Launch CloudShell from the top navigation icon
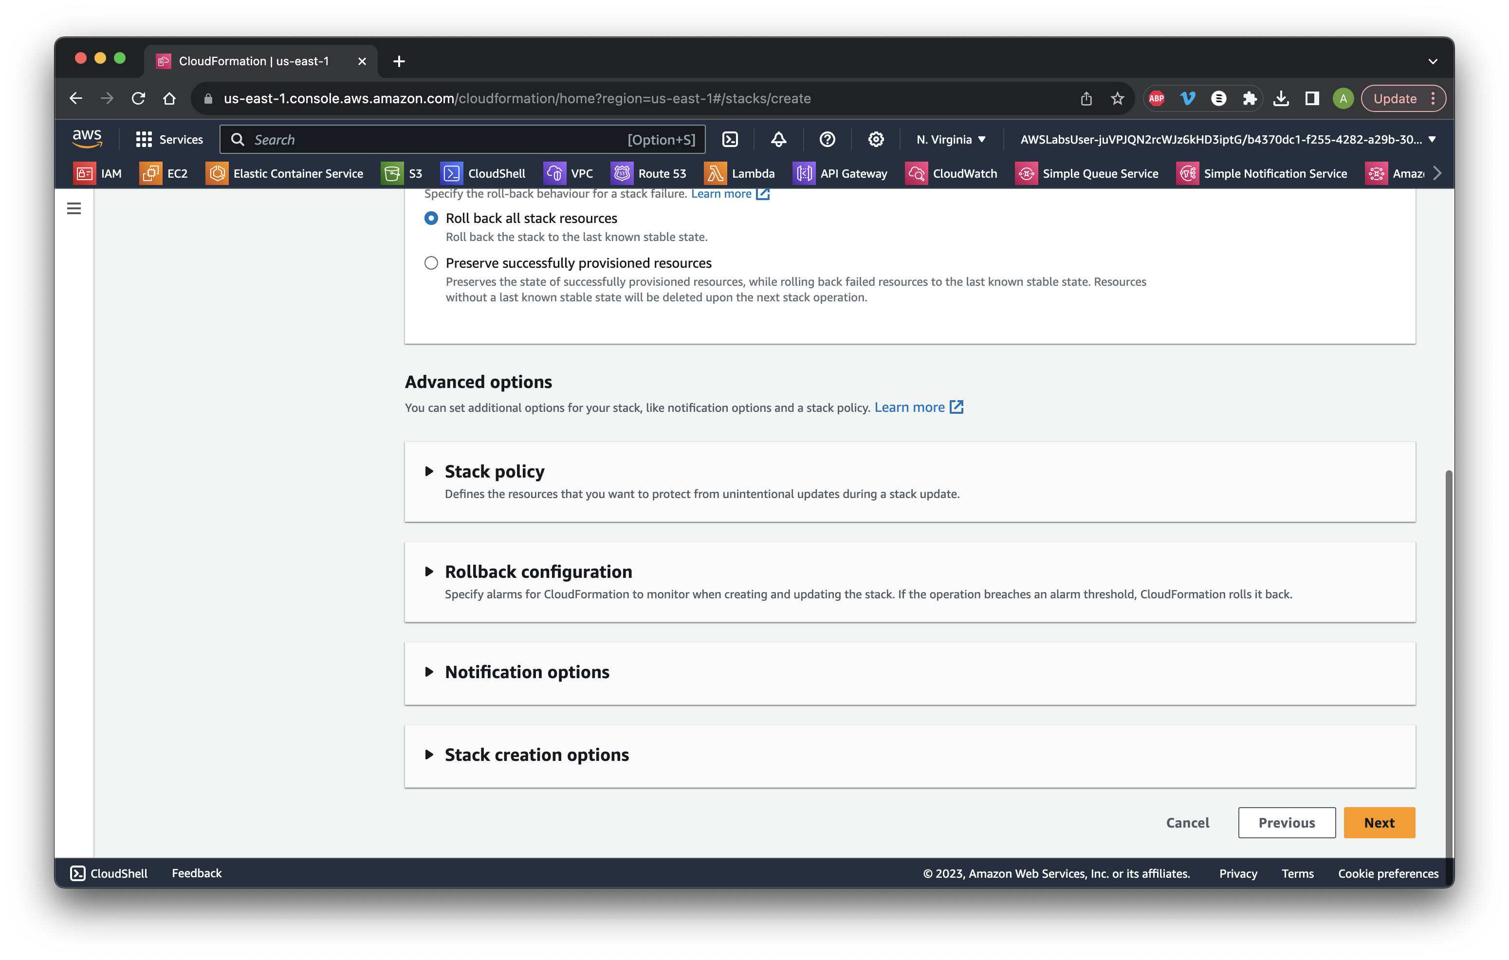The image size is (1509, 960). (x=730, y=139)
